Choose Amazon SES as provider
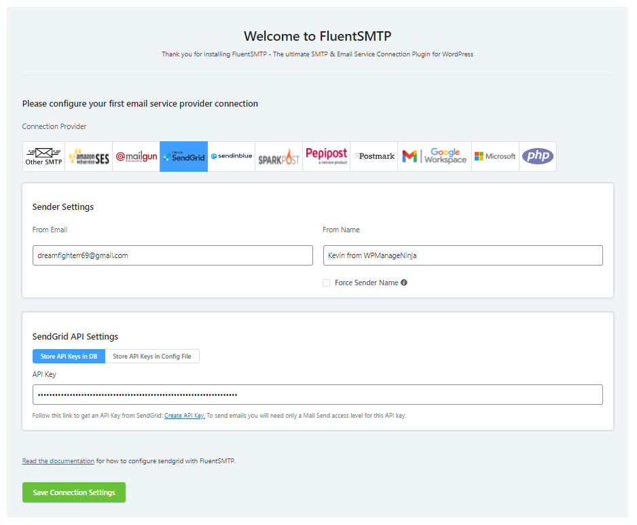 coord(88,156)
